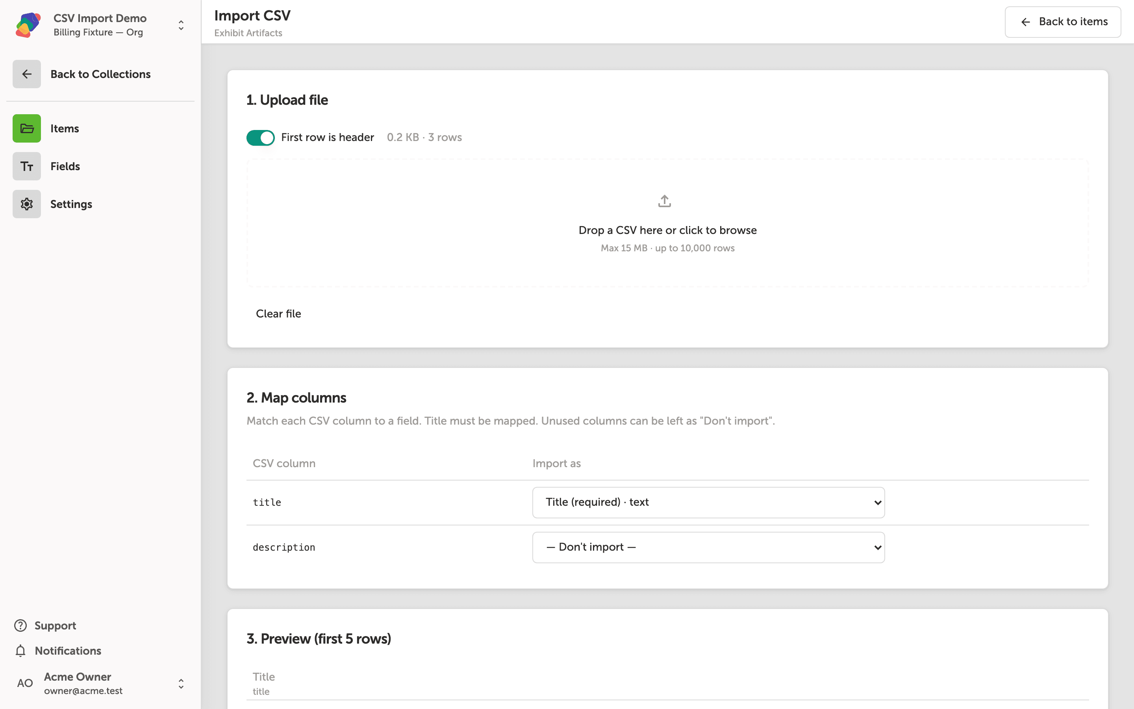
Task: Click the 0.2 KB · 3 rows file info
Action: pyautogui.click(x=424, y=137)
